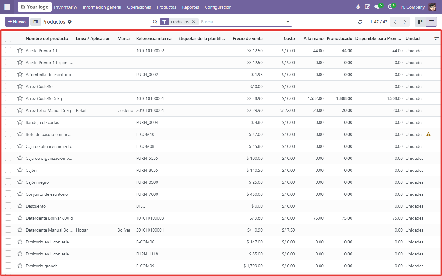The height and width of the screenshot is (276, 442).
Task: Go to next page of records
Action: tap(405, 22)
